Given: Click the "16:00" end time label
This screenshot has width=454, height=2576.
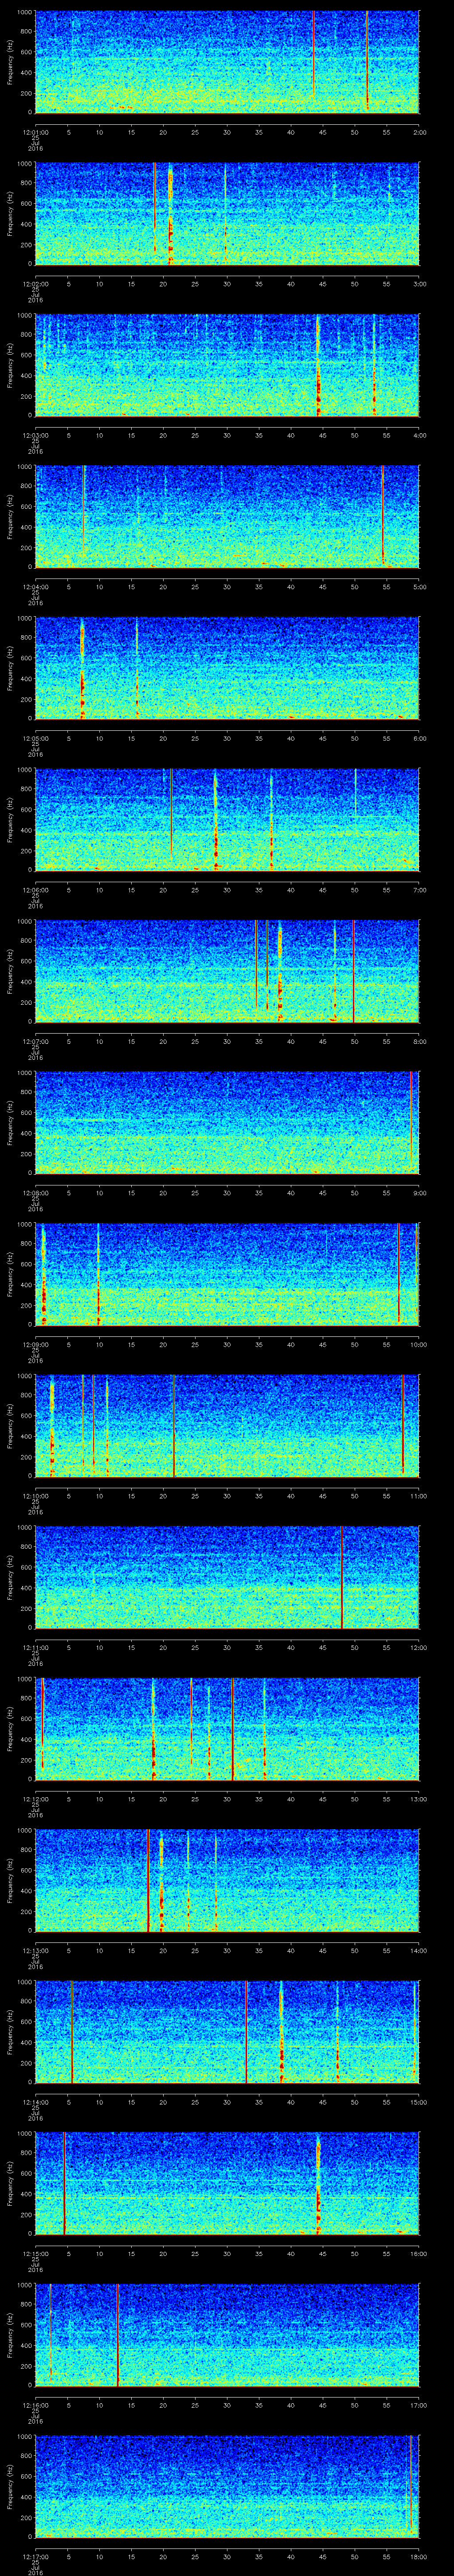Looking at the screenshot, I should 418,2253.
